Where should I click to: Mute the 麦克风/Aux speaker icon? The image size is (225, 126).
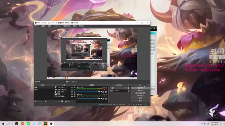102,92
